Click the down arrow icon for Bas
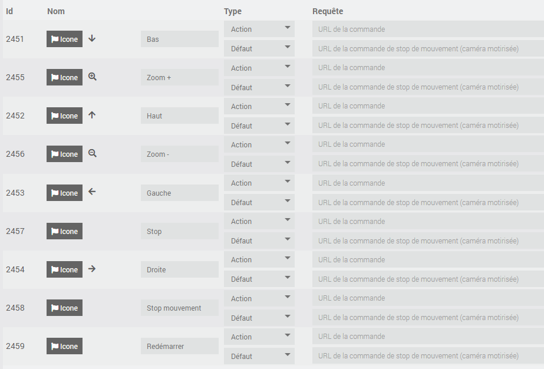 92,38
